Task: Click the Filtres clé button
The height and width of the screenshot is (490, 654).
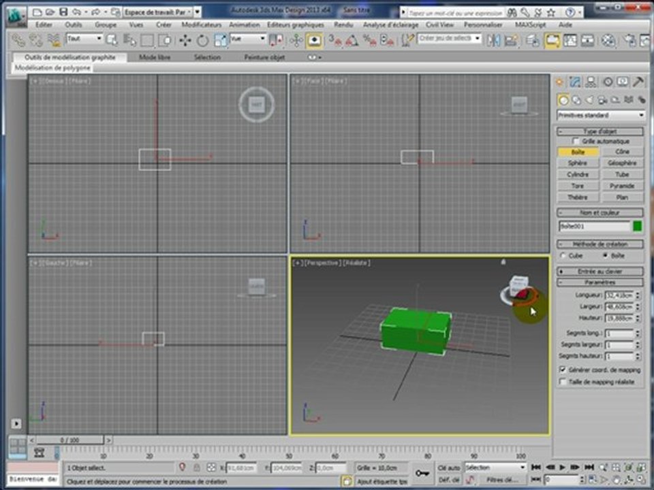Action: [502, 480]
